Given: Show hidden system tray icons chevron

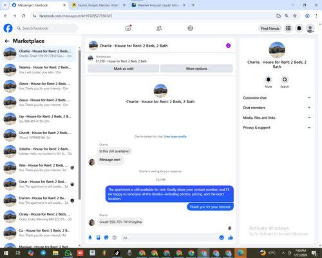Looking at the screenshot, I should tap(283, 253).
